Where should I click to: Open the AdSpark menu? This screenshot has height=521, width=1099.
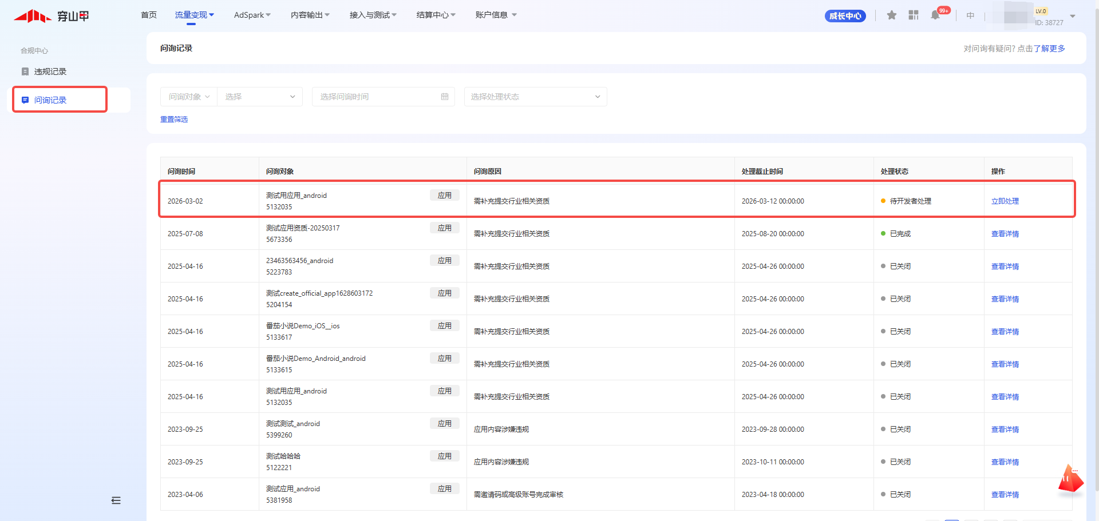pyautogui.click(x=252, y=15)
